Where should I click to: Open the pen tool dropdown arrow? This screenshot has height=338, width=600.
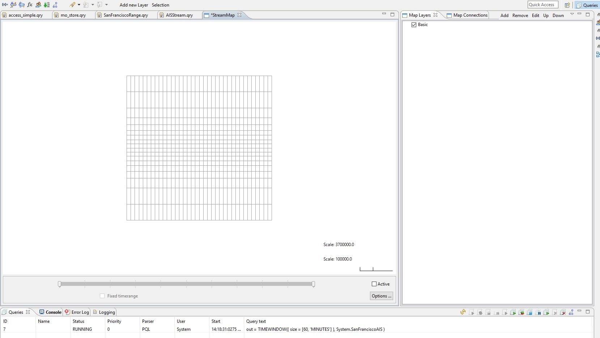(79, 5)
